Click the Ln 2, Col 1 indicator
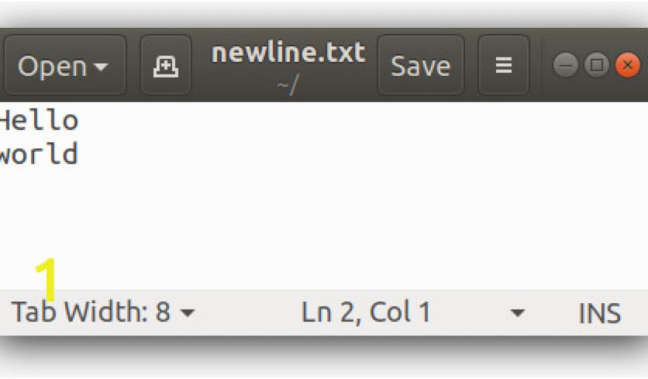 366,312
